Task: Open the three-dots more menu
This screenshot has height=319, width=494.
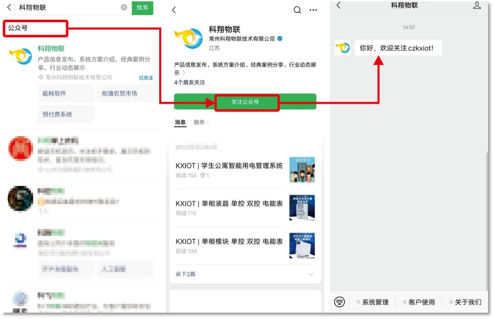Action: (313, 10)
